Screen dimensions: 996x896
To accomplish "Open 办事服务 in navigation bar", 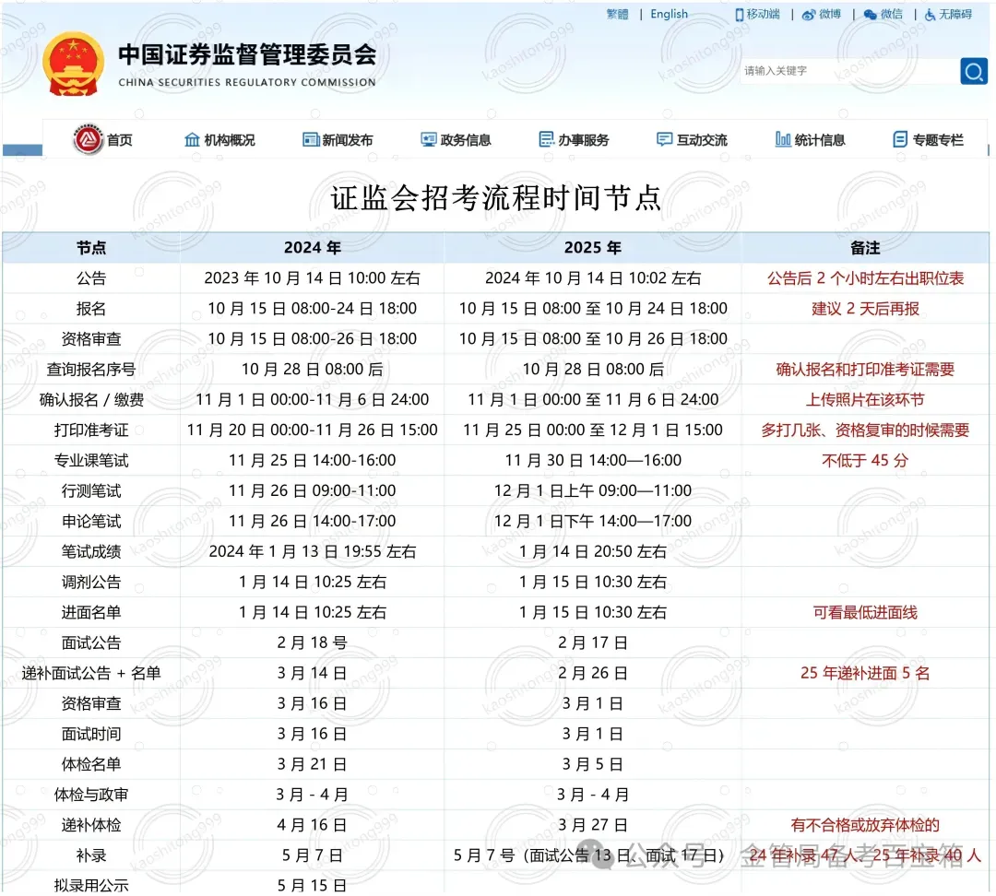I will point(584,140).
